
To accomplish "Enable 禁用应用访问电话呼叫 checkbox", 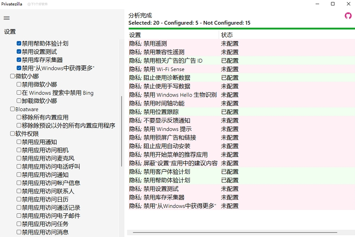I will pyautogui.click(x=19, y=166).
